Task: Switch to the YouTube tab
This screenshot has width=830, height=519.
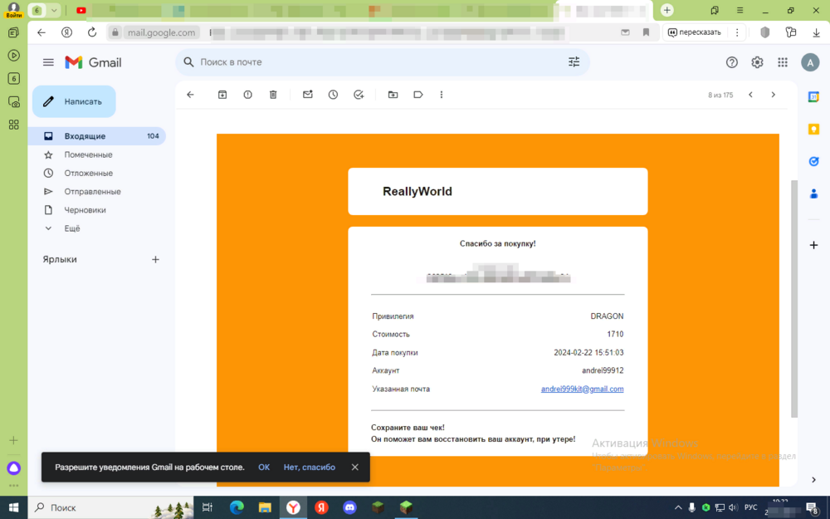Action: (81, 10)
